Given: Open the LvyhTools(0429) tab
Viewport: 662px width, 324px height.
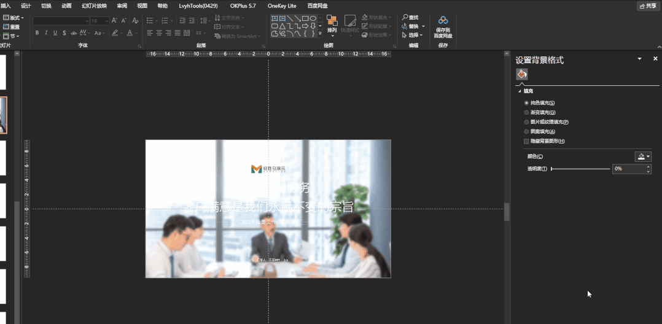Looking at the screenshot, I should coord(200,6).
